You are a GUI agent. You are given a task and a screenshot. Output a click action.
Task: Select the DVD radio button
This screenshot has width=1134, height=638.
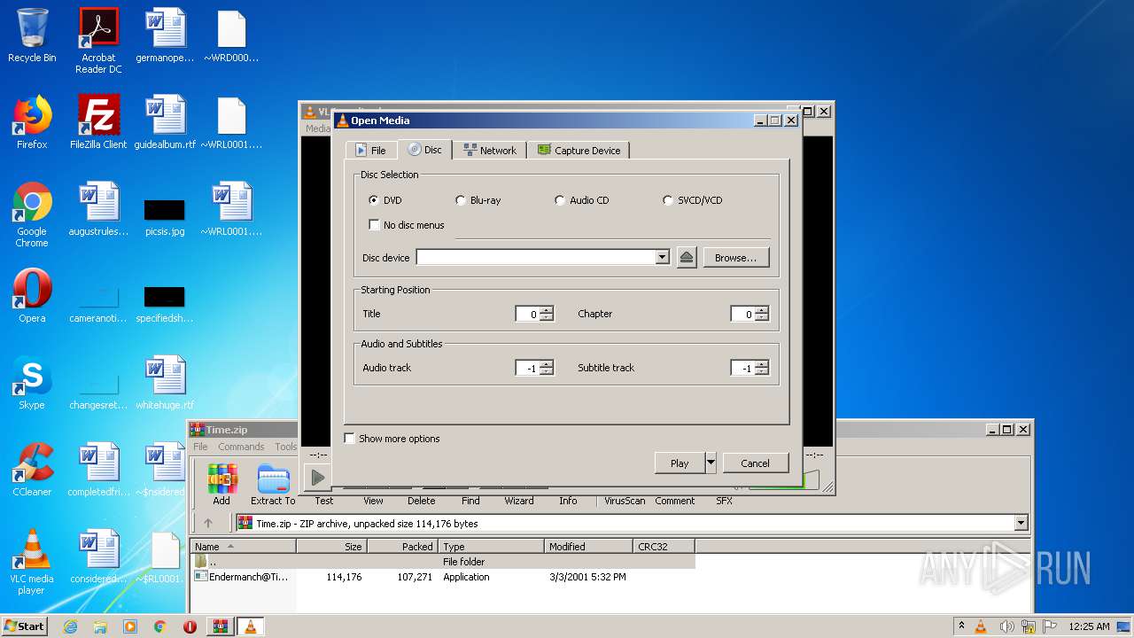(373, 200)
